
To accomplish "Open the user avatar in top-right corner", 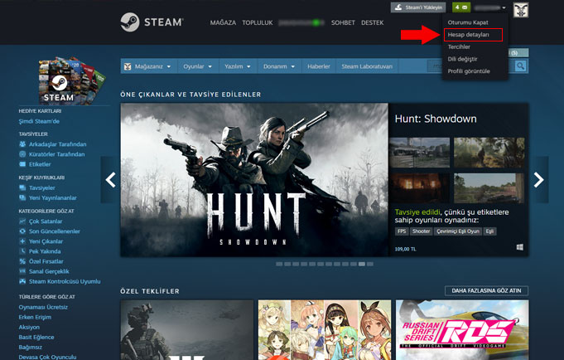I will 521,9.
